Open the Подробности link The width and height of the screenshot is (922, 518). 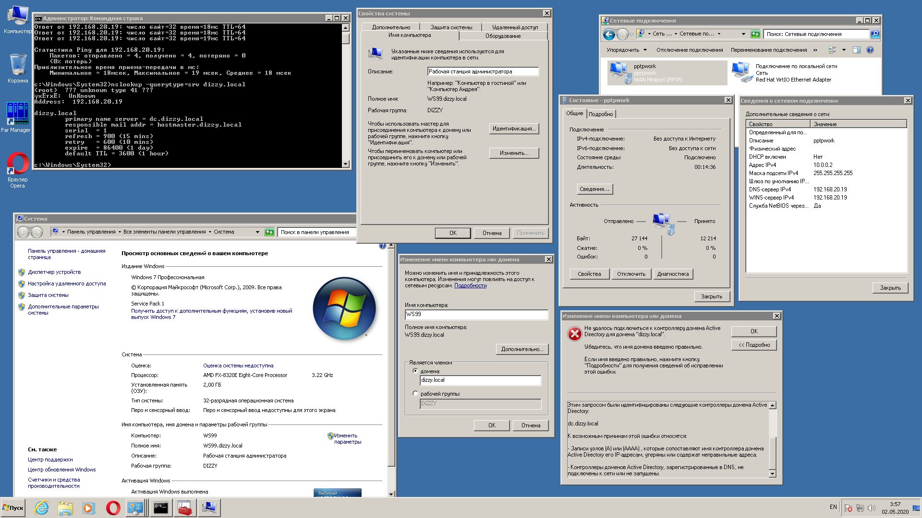point(470,285)
